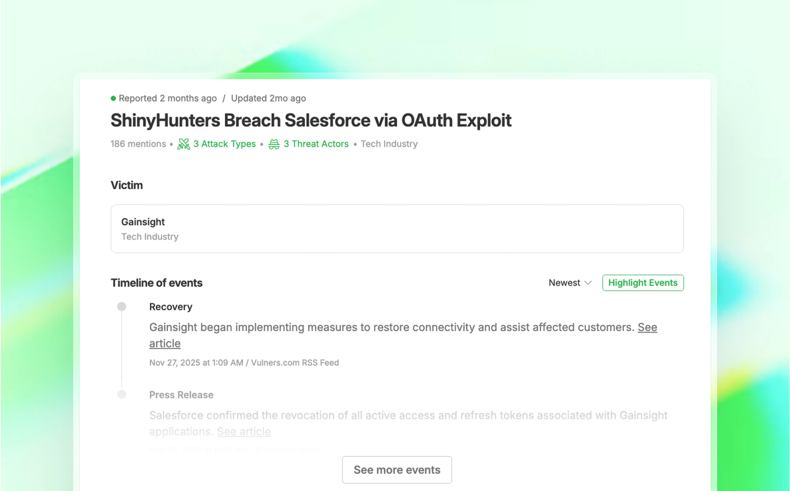The width and height of the screenshot is (790, 491).
Task: Click the Threat Actors spy icon
Action: pos(274,144)
